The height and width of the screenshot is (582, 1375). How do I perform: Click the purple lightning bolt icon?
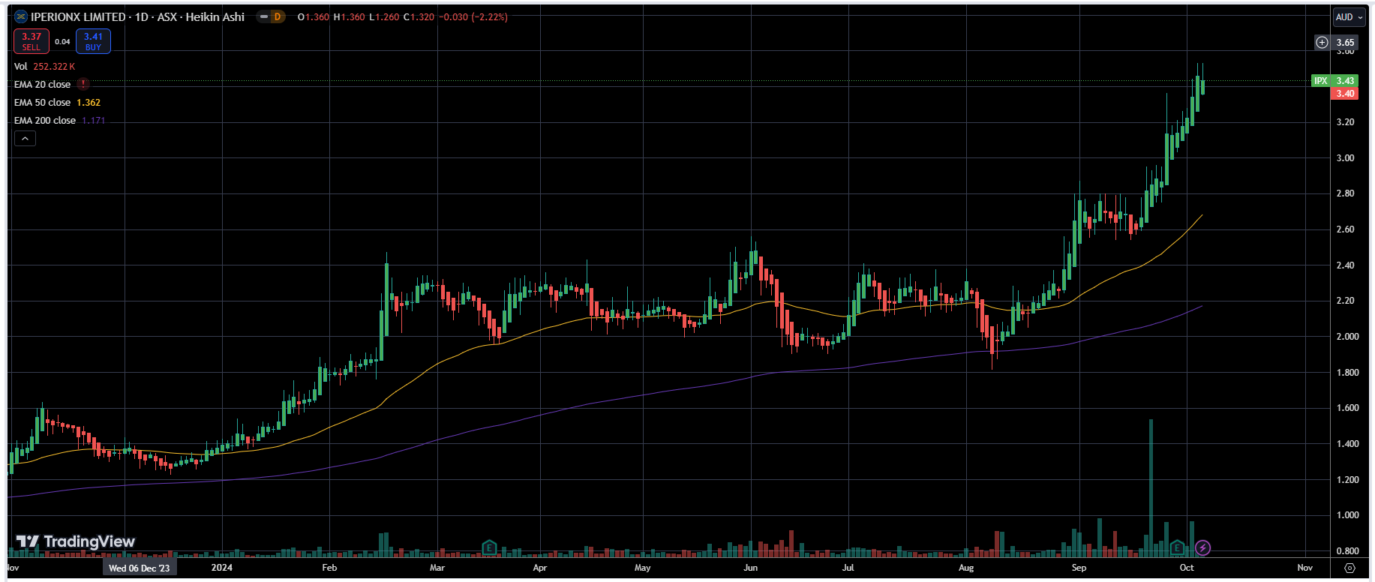click(1202, 548)
